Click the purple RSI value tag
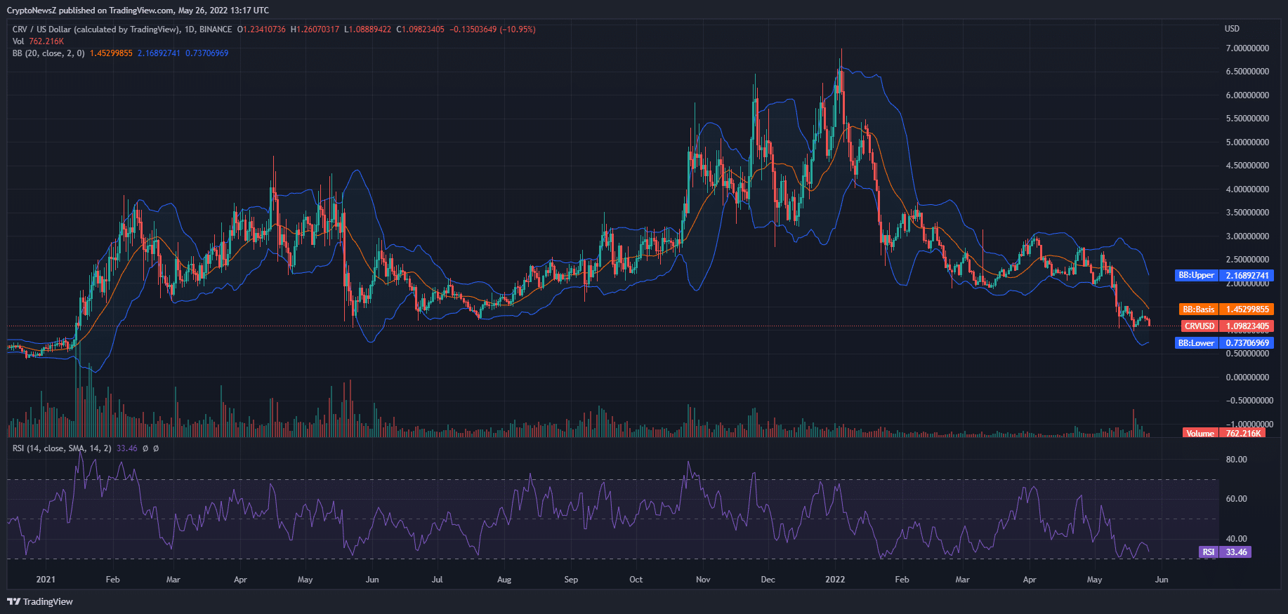The height and width of the screenshot is (614, 1288). coord(1225,552)
